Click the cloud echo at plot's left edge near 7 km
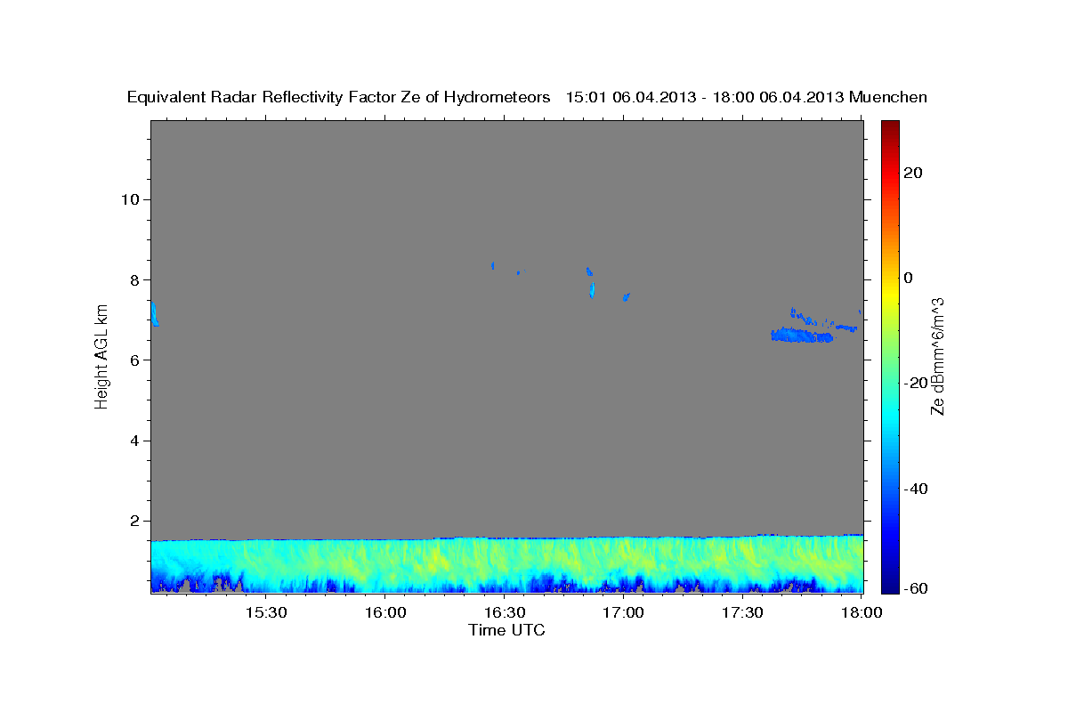The width and height of the screenshot is (1068, 712). 154,313
